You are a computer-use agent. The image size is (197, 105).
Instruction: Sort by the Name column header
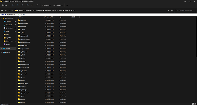click(x=21, y=17)
